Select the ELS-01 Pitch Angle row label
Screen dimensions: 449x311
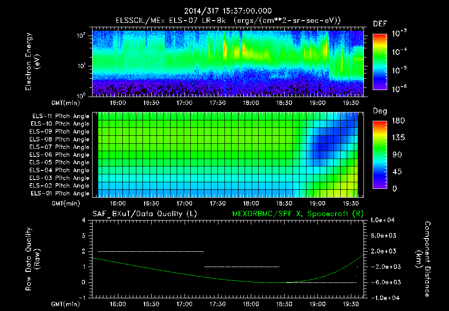click(x=60, y=193)
